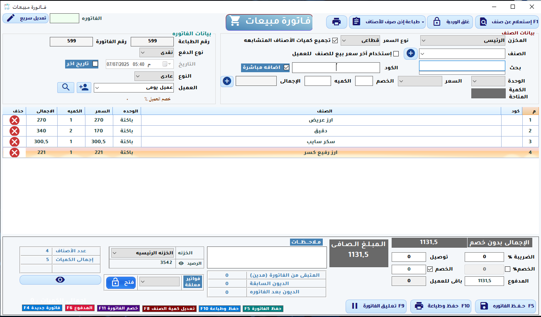Click the eye icon beside الرصيد
This screenshot has width=541, height=317.
click(181, 263)
